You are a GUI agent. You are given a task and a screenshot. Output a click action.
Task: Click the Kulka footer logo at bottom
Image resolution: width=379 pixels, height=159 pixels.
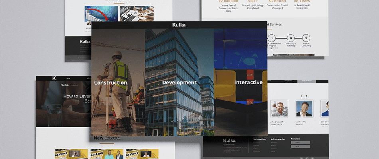pyautogui.click(x=229, y=140)
